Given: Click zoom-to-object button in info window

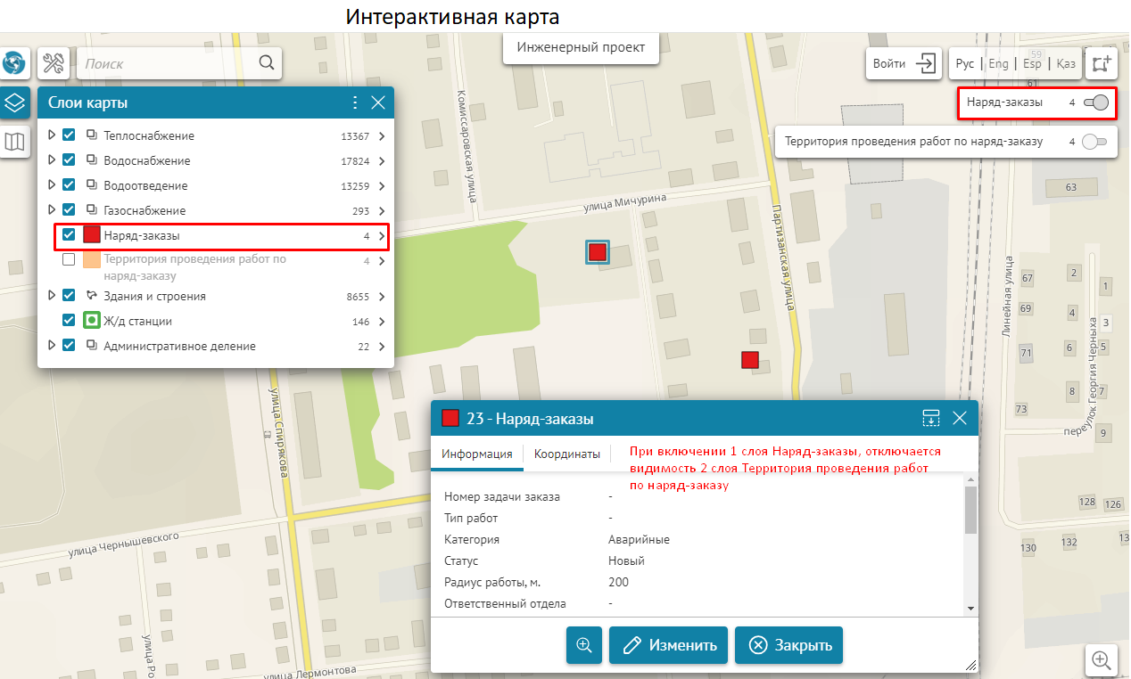Looking at the screenshot, I should pos(584,645).
